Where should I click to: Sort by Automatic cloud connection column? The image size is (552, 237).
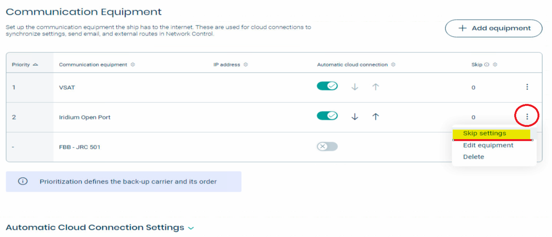pos(393,65)
